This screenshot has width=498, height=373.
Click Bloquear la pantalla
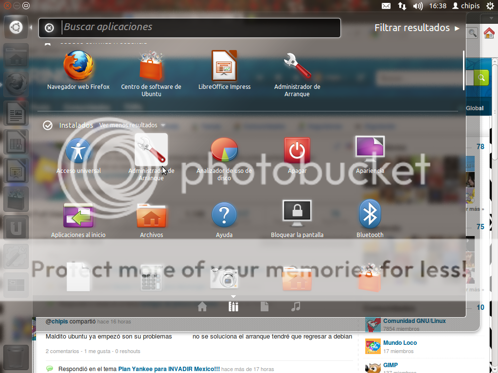tap(297, 219)
